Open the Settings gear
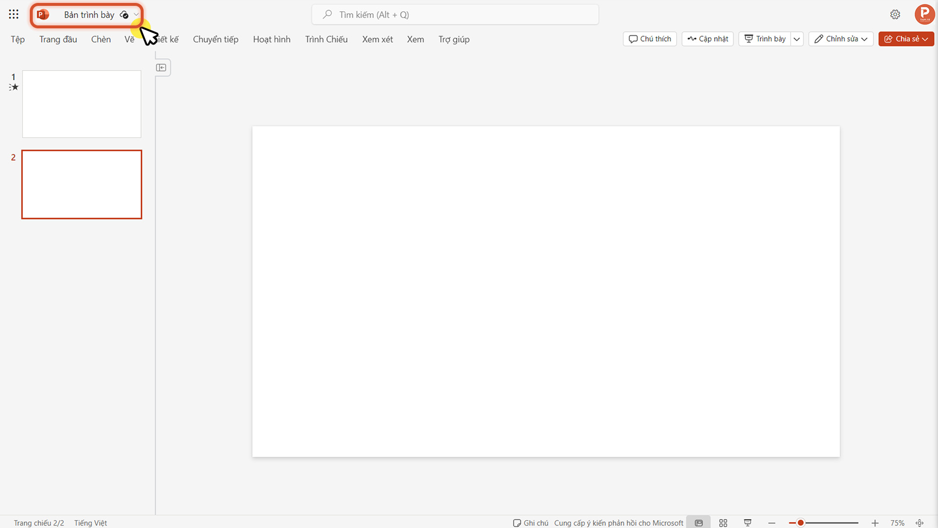The image size is (938, 528). [x=895, y=14]
